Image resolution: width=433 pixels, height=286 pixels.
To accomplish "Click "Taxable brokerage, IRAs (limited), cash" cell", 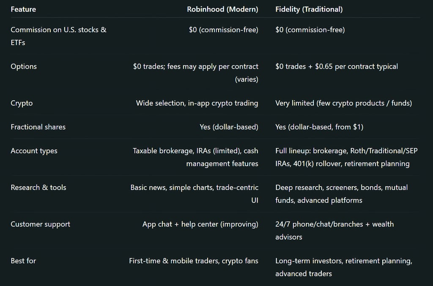I will coord(195,157).
